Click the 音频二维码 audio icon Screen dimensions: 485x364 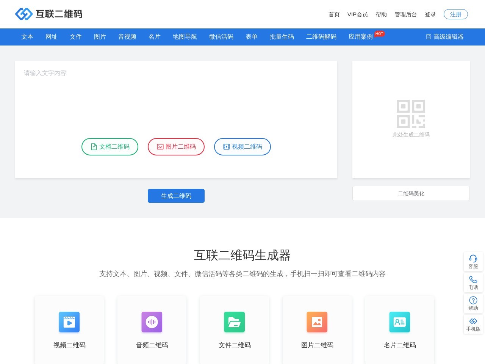pos(152,322)
